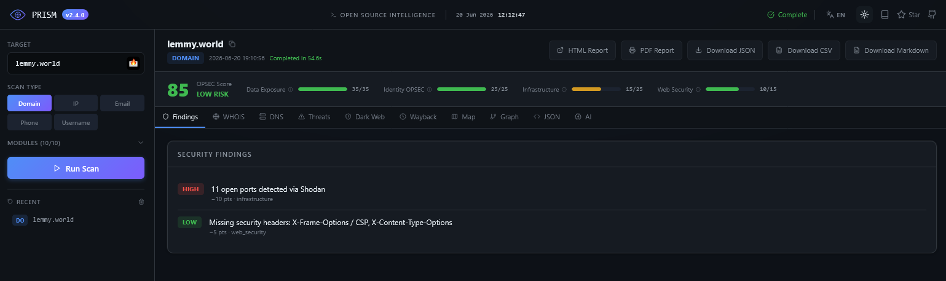This screenshot has width=946, height=281.
Task: Select the Phone scan type
Action: (x=30, y=122)
